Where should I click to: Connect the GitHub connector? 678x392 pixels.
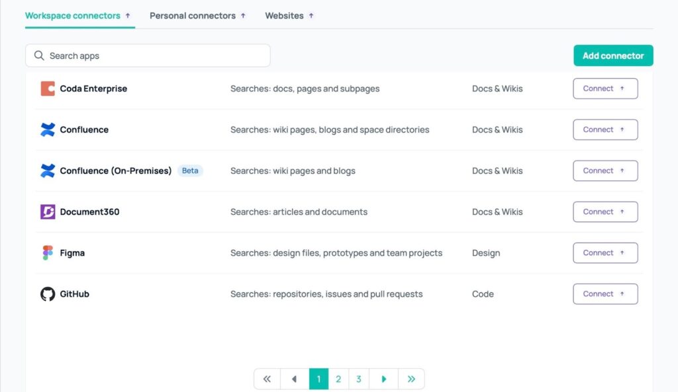605,294
